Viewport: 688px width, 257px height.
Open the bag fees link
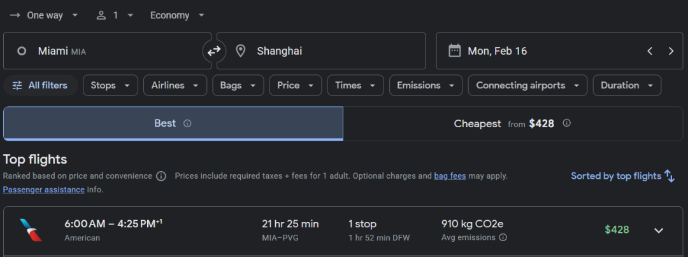(450, 176)
